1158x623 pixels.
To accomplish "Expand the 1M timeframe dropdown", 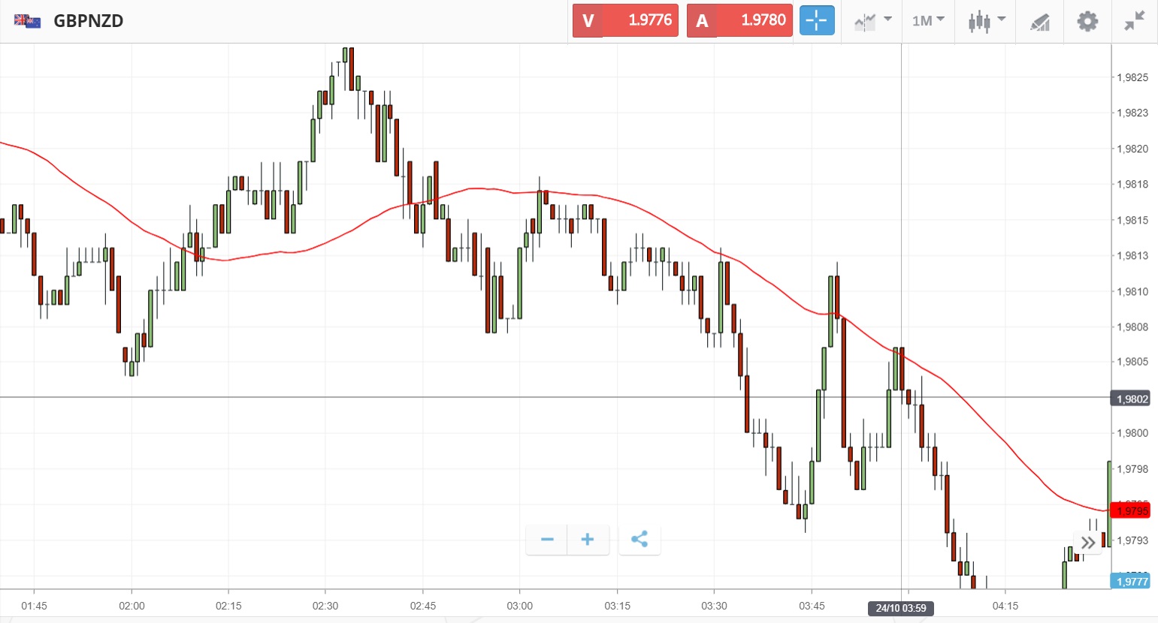I will 928,20.
